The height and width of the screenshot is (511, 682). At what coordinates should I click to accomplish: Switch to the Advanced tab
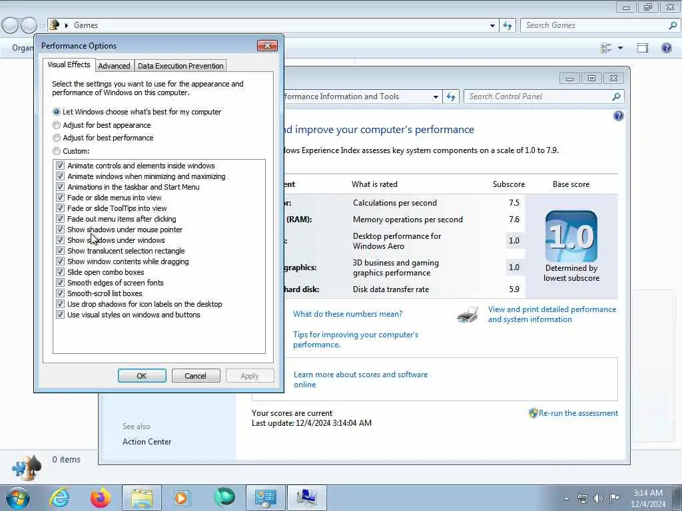click(115, 66)
